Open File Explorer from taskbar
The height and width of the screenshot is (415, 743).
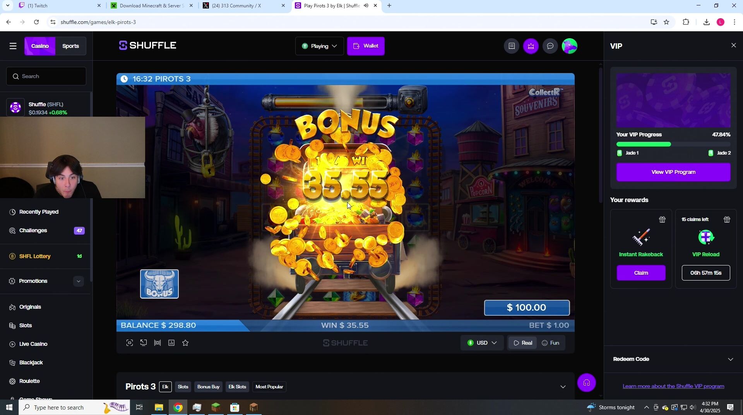[159, 408]
